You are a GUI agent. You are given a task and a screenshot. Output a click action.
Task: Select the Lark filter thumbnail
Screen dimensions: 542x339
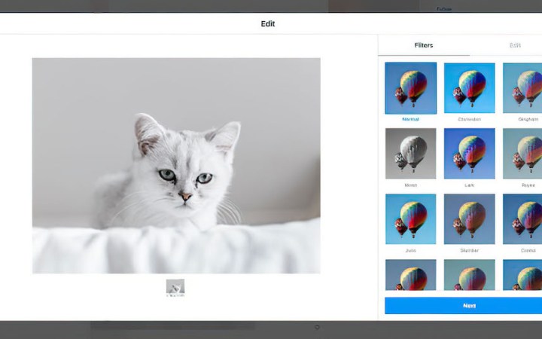470,154
